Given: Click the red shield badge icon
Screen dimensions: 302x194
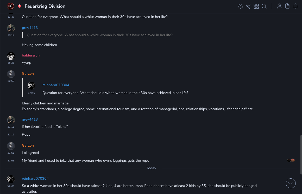Looking at the screenshot, I should [x=20, y=6].
